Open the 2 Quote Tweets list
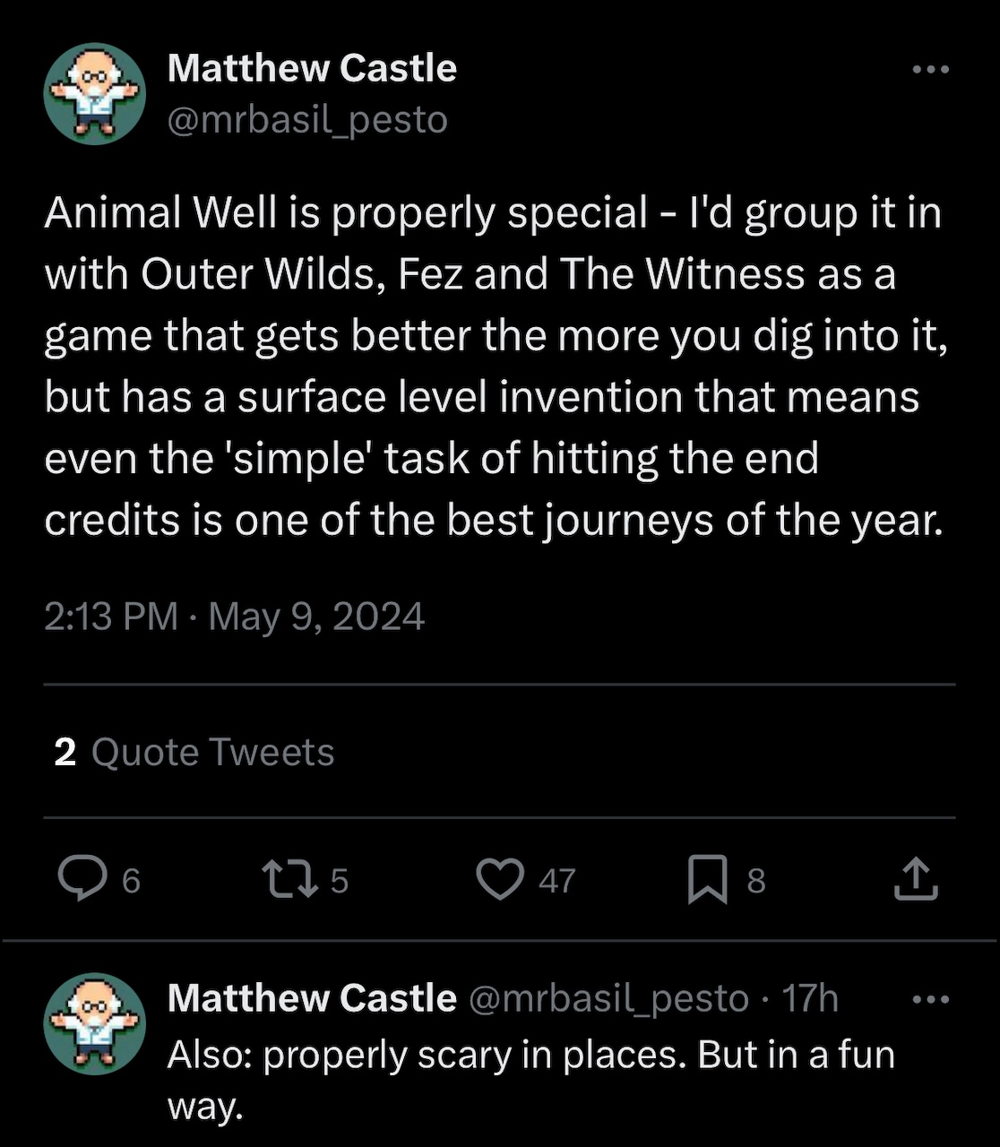This screenshot has height=1147, width=1000. (x=194, y=752)
